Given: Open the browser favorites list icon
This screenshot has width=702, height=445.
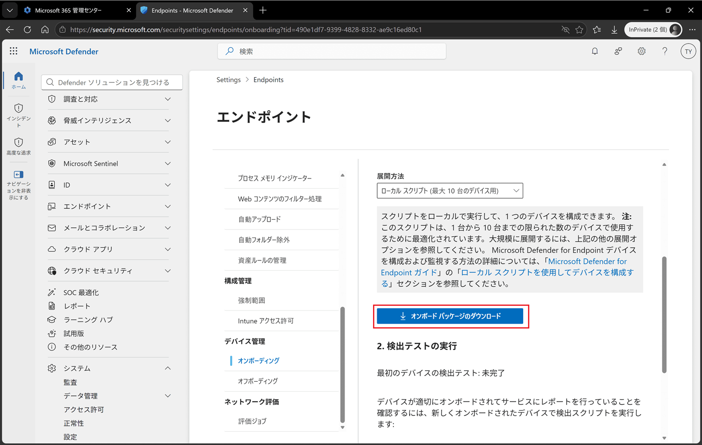Looking at the screenshot, I should 597,30.
